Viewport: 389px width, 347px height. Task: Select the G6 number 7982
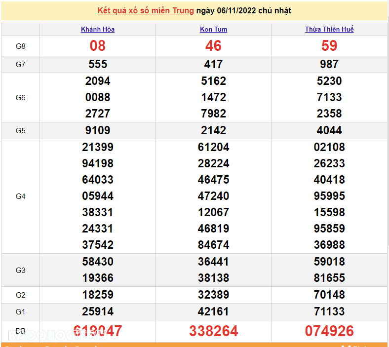(213, 114)
